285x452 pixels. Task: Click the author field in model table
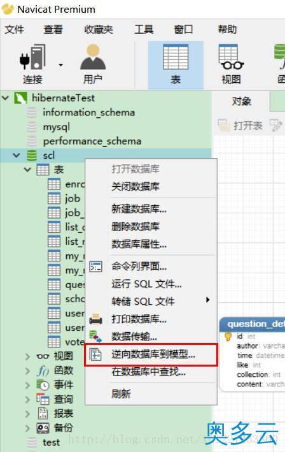pos(261,346)
